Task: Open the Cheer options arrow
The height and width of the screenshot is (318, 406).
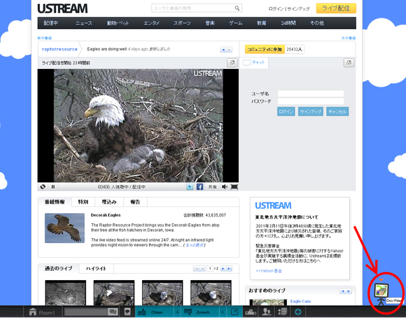Action: 177,312
